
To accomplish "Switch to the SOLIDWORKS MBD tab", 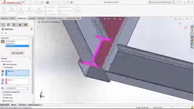I will 73,18.
